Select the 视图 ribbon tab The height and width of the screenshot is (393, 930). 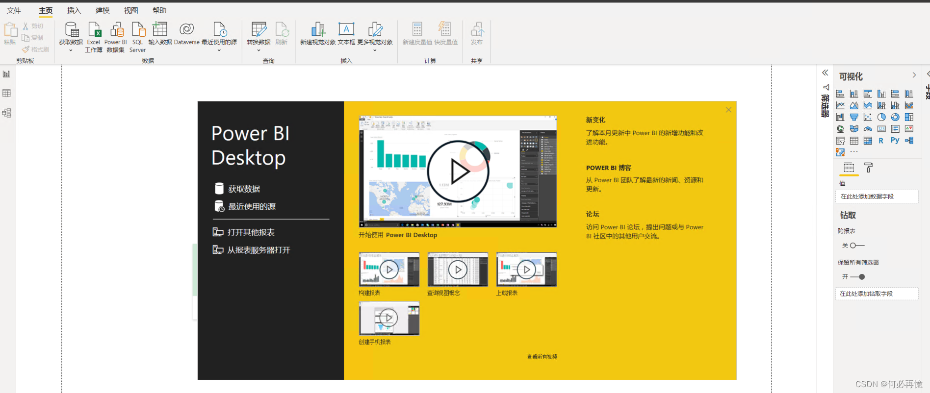coord(131,10)
